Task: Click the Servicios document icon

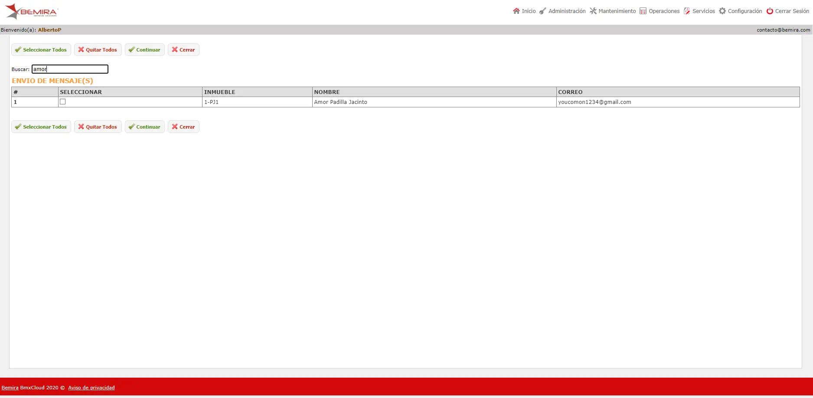Action: [687, 11]
